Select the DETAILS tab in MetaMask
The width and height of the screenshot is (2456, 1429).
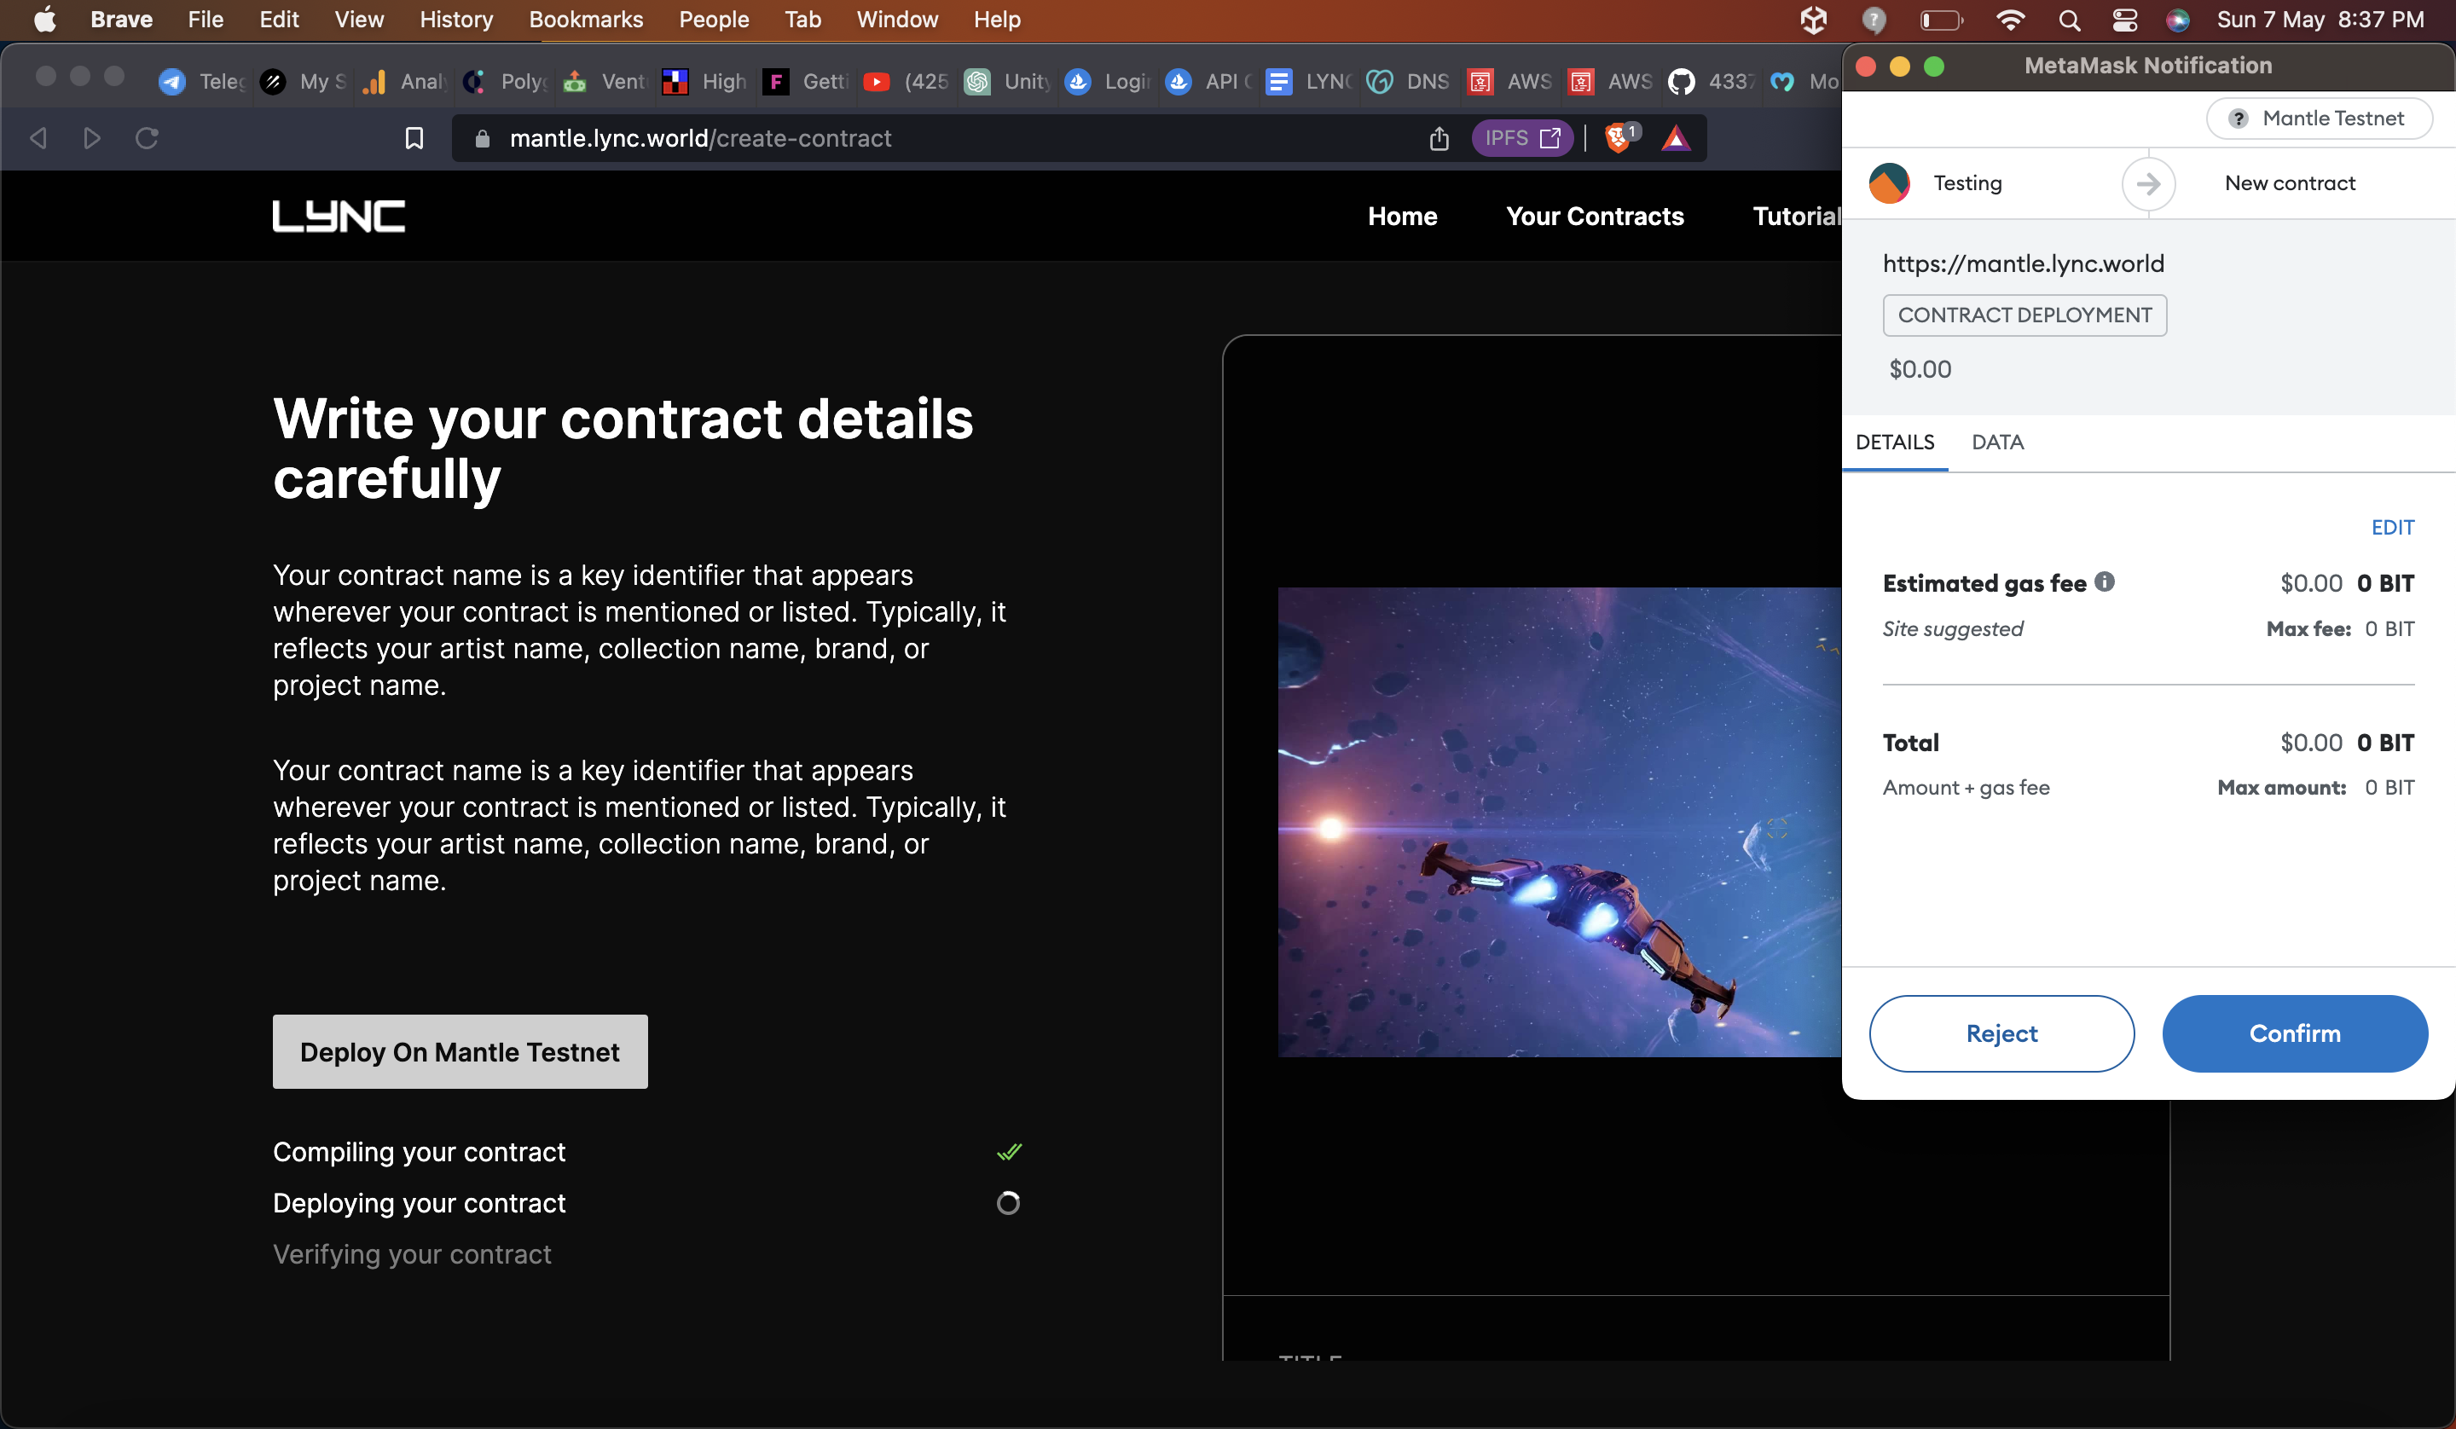pos(1895,443)
